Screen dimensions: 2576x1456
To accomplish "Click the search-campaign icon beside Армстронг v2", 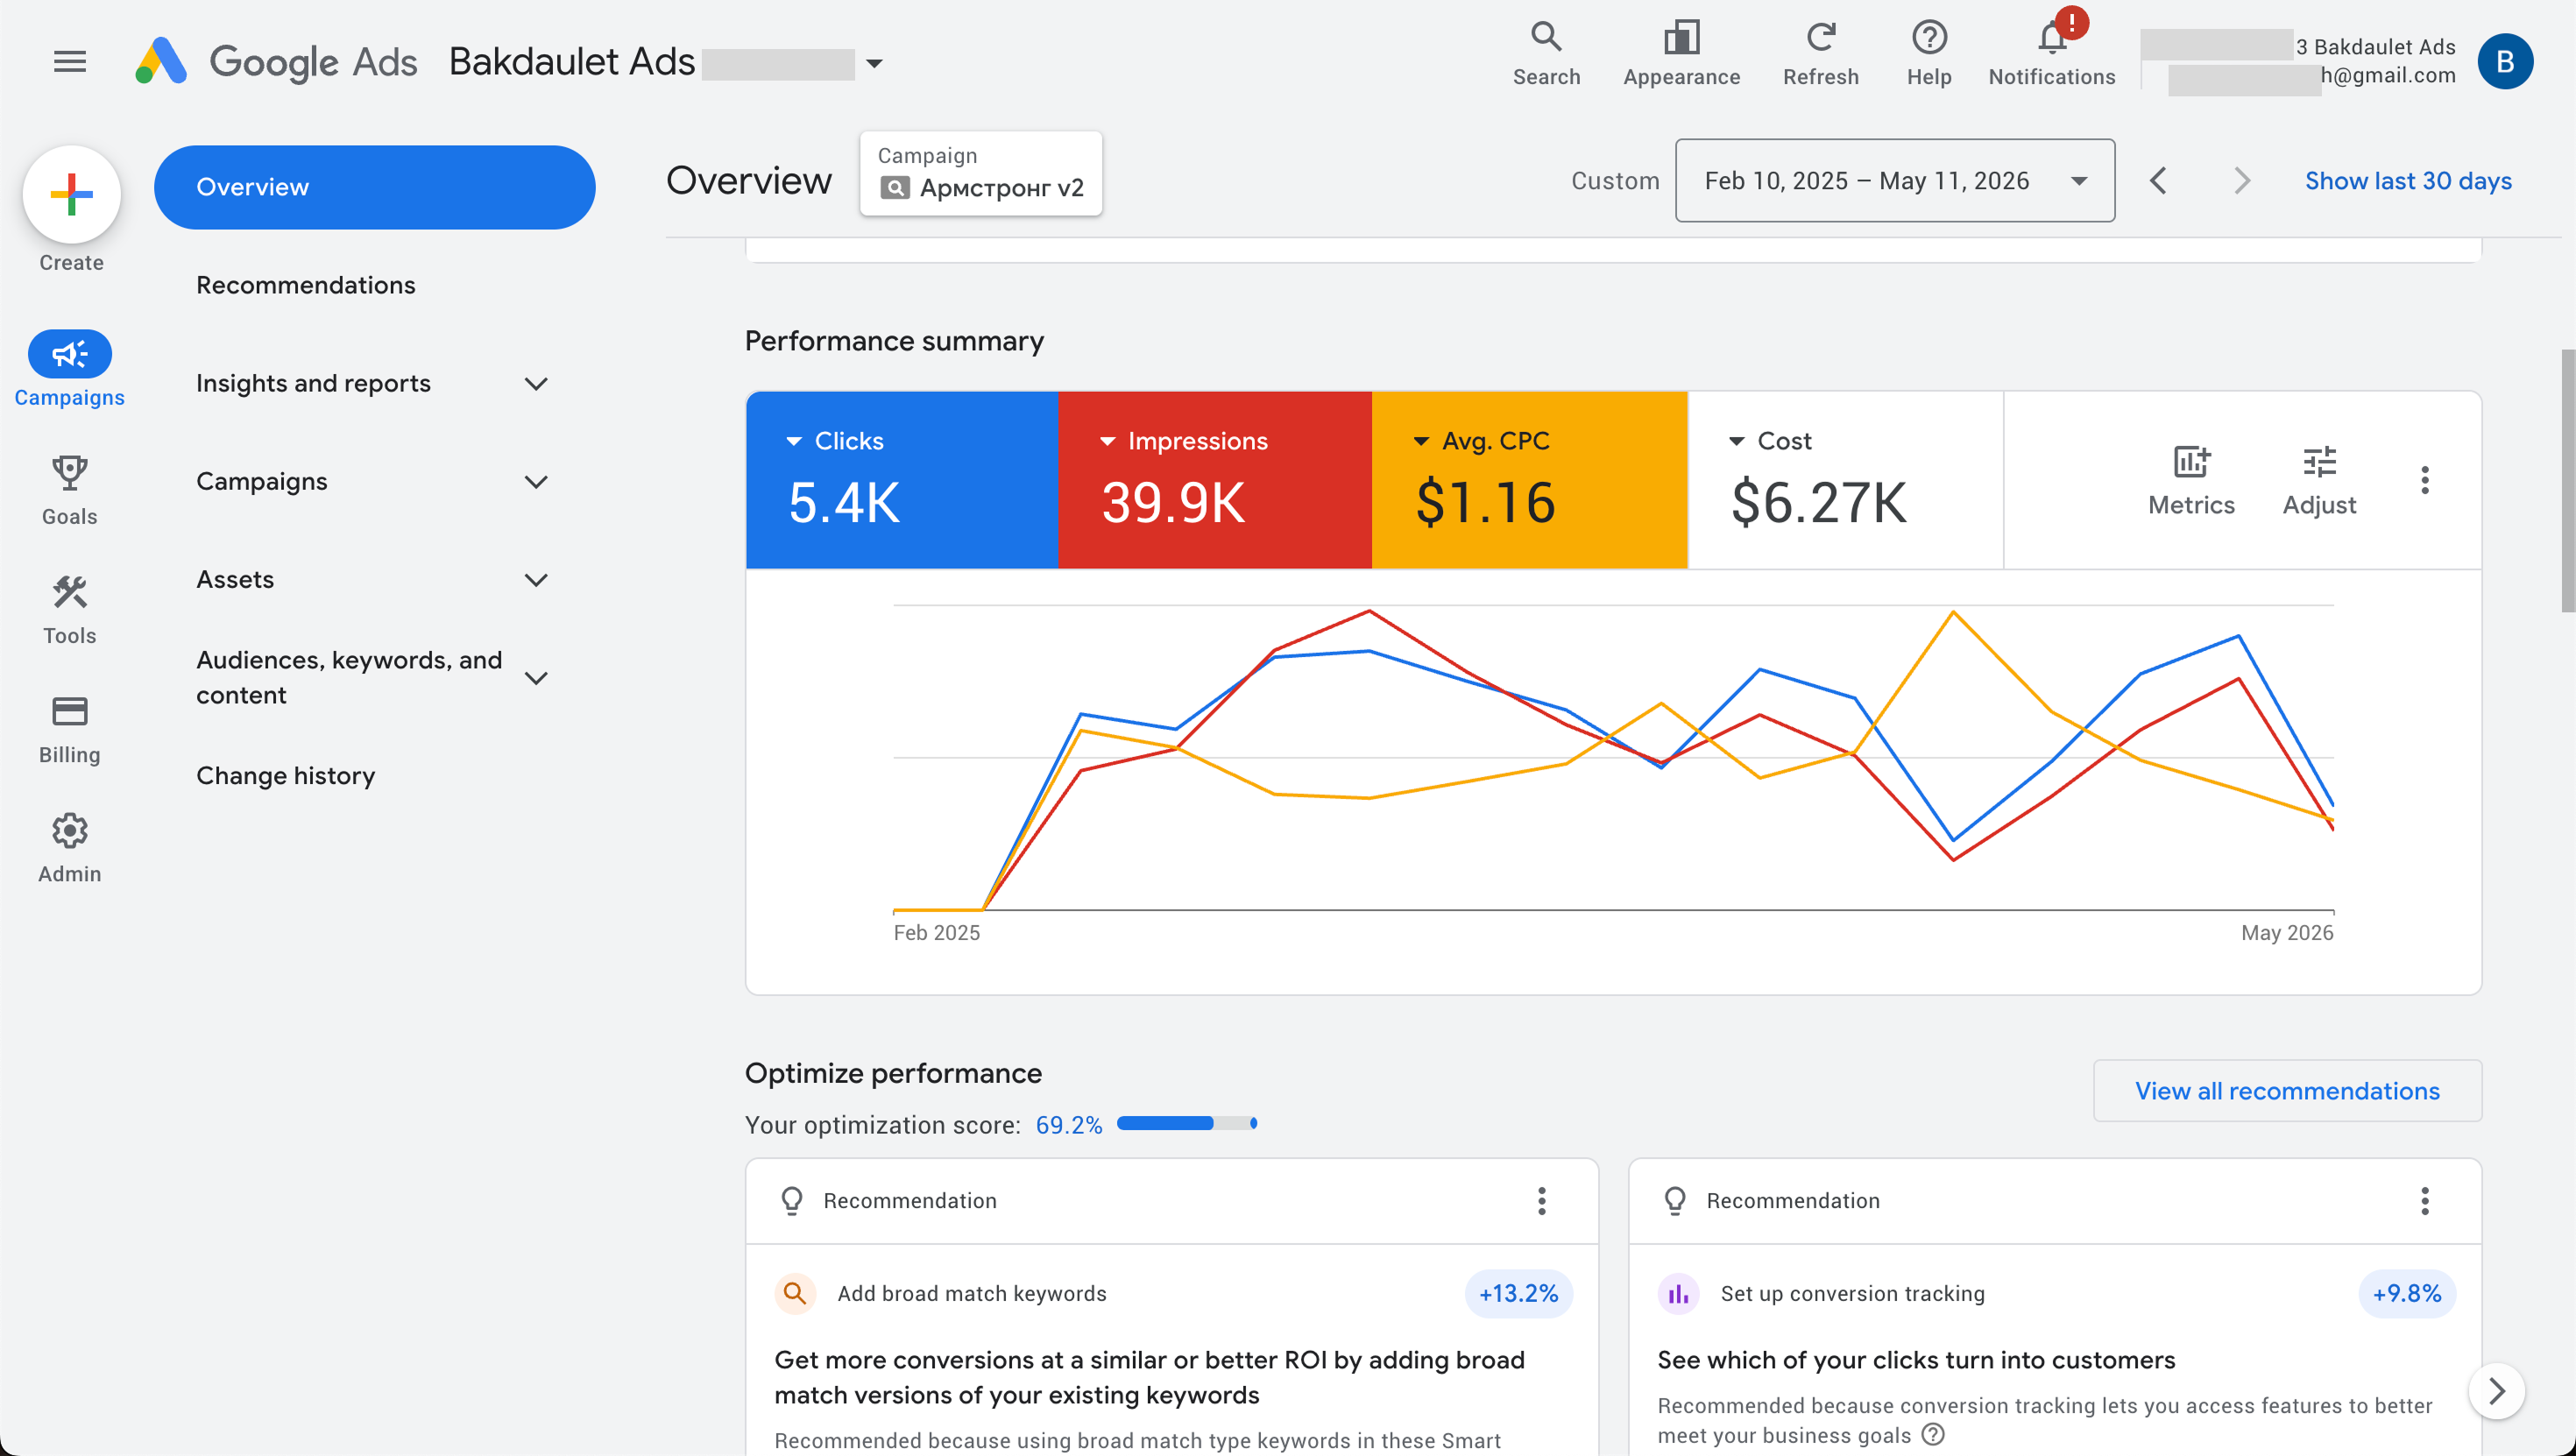I will point(894,188).
